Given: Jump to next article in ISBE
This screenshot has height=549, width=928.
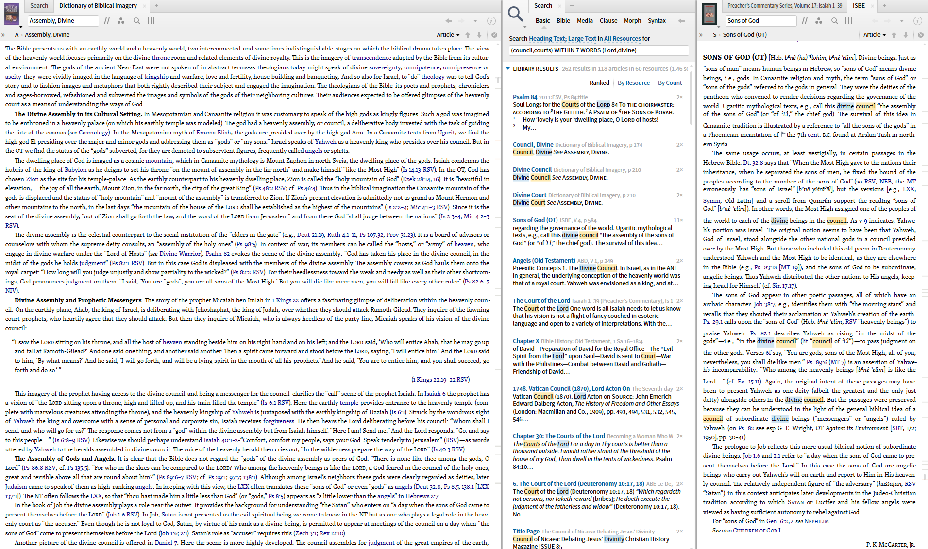Looking at the screenshot, I should point(906,35).
